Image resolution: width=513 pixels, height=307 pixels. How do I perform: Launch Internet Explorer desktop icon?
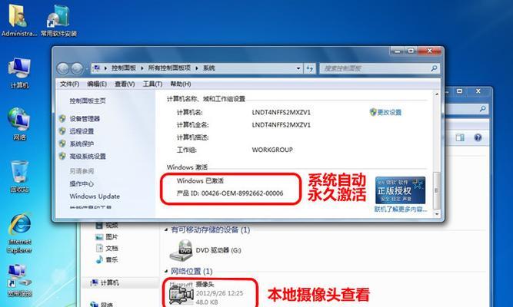point(20,233)
